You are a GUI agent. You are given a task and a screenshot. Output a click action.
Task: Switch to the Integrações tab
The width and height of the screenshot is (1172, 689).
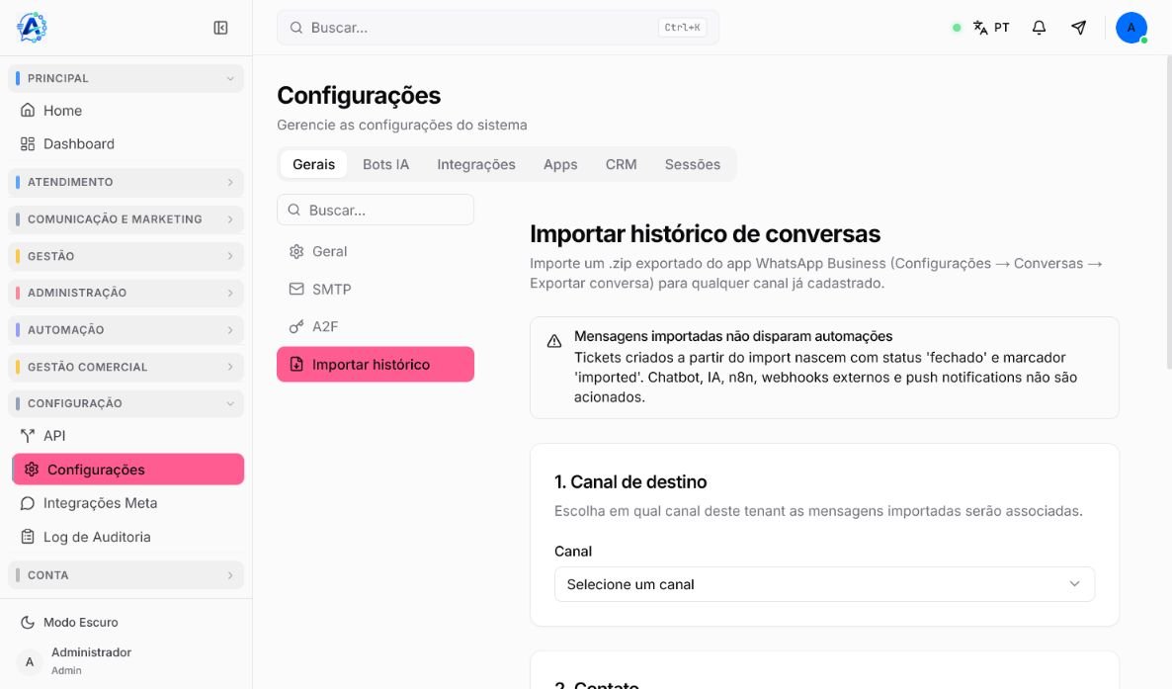(x=476, y=164)
